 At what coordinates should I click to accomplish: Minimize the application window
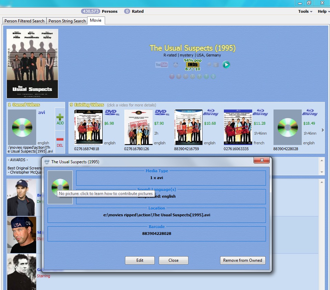pos(300,3)
